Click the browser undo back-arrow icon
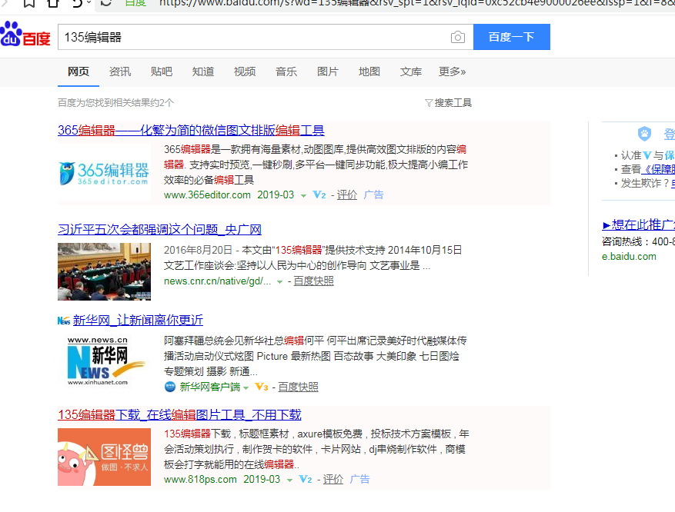The height and width of the screenshot is (512, 675). point(78,3)
